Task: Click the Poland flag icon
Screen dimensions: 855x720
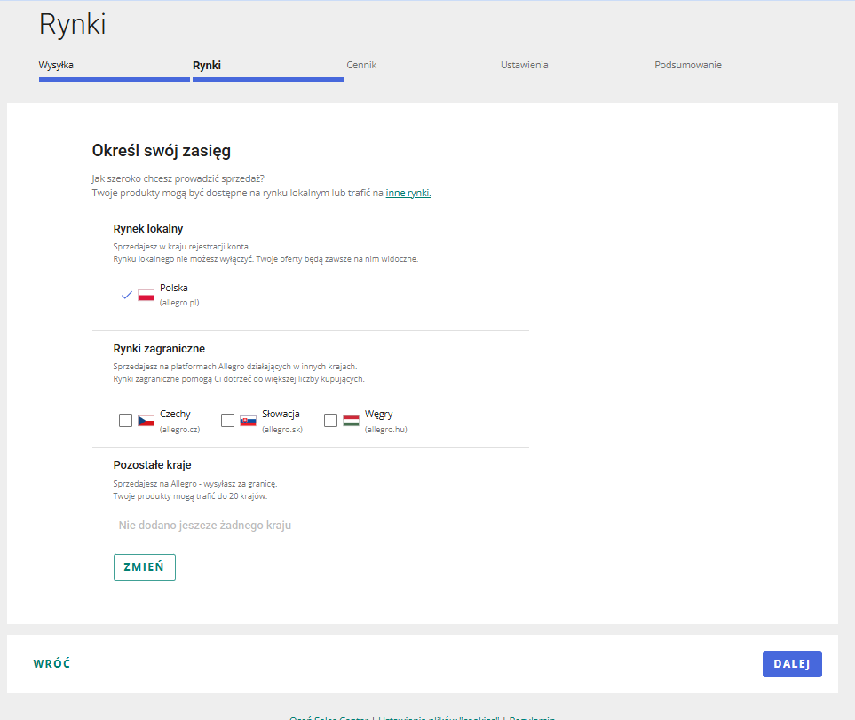Action: (146, 295)
